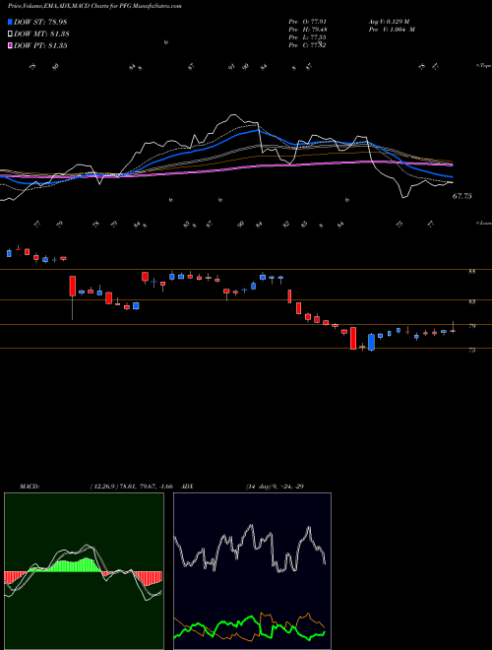Select the DOW ST 78.98 label
492x650 pixels.
coord(40,22)
